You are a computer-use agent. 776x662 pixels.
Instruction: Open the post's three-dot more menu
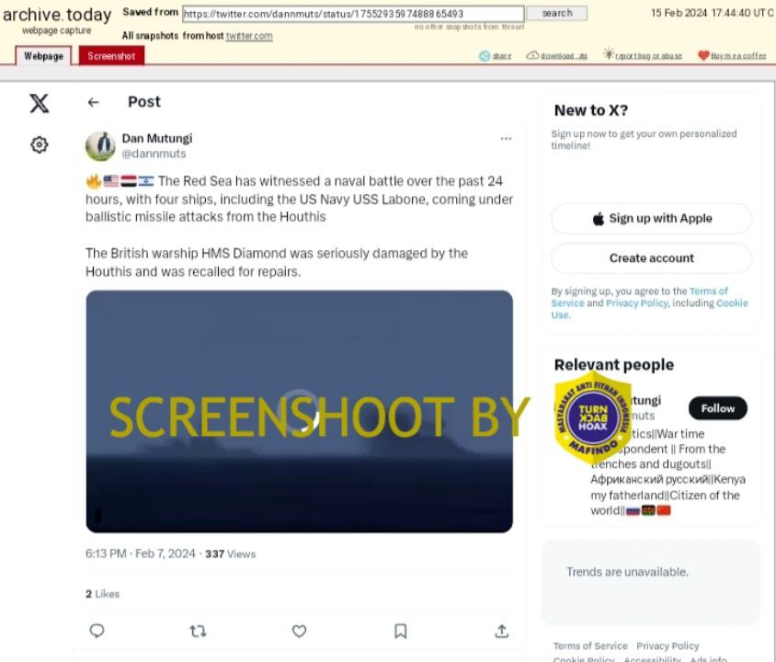click(506, 139)
